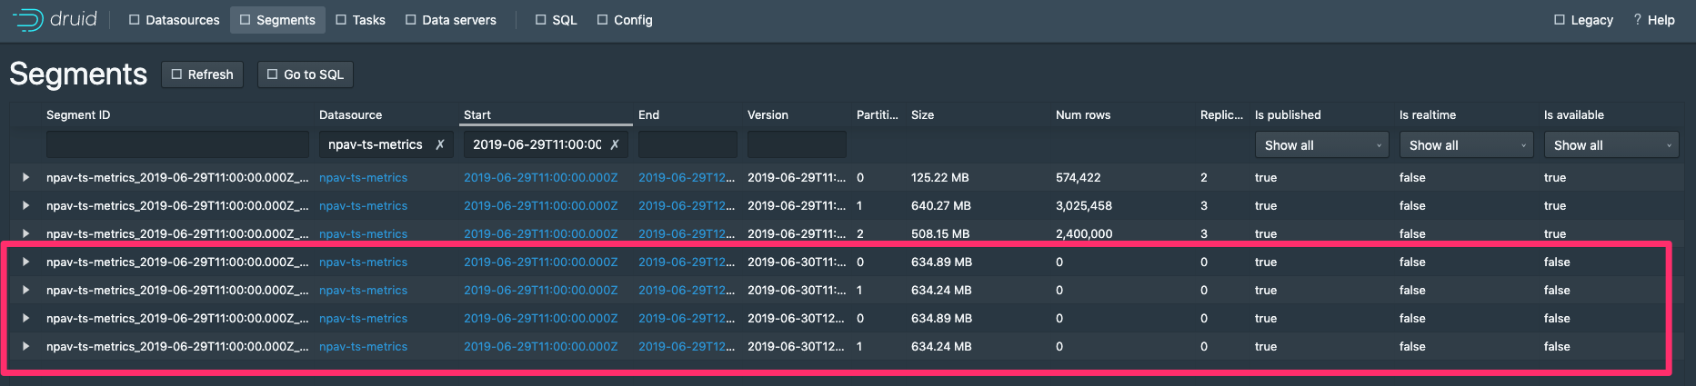Viewport: 1696px width, 386px height.
Task: Sort by the Datasource column header
Action: point(350,114)
